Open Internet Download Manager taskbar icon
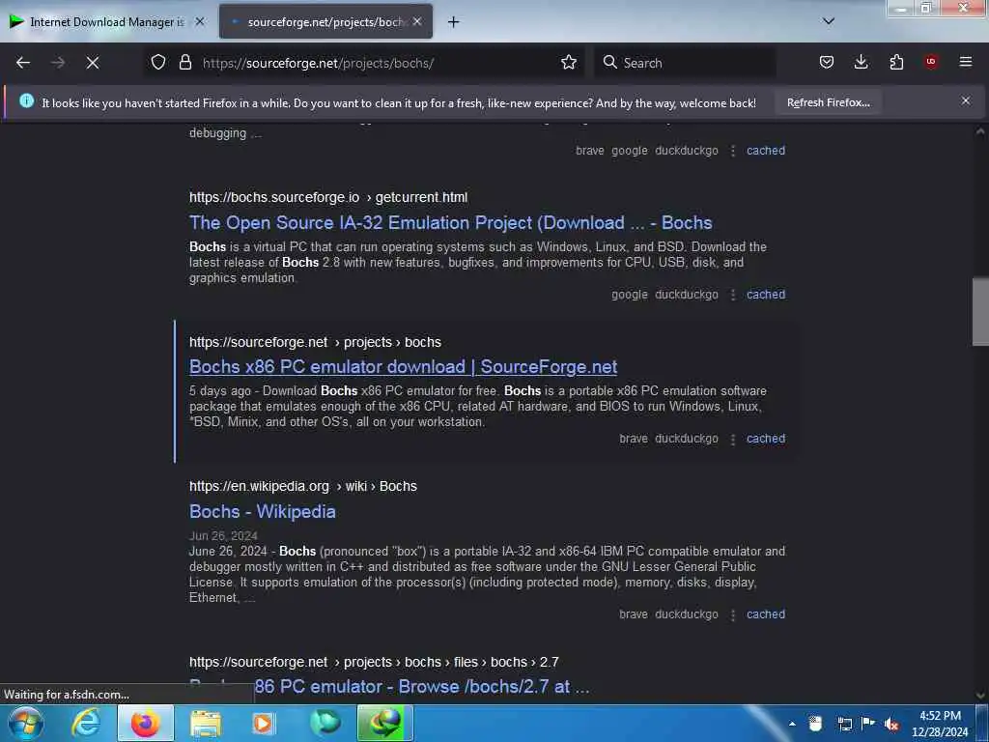Image resolution: width=989 pixels, height=742 pixels. (384, 723)
